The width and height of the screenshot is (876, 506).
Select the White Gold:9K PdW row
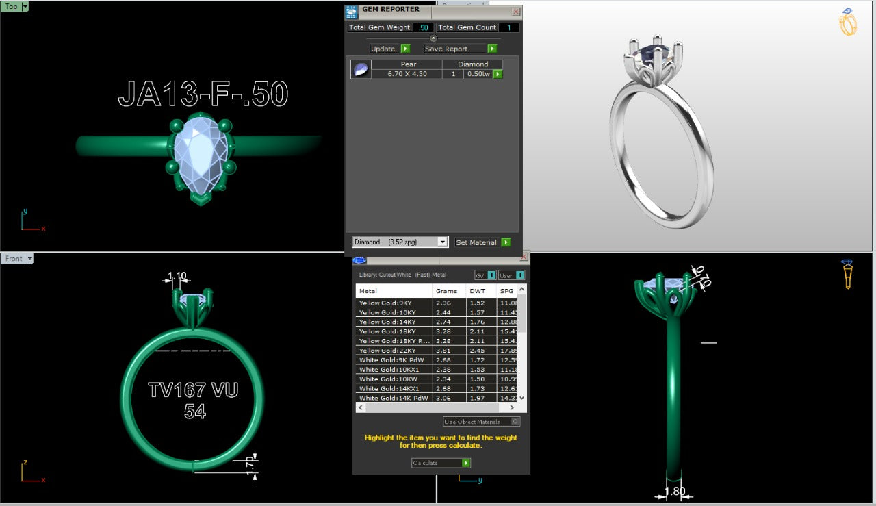[437, 360]
